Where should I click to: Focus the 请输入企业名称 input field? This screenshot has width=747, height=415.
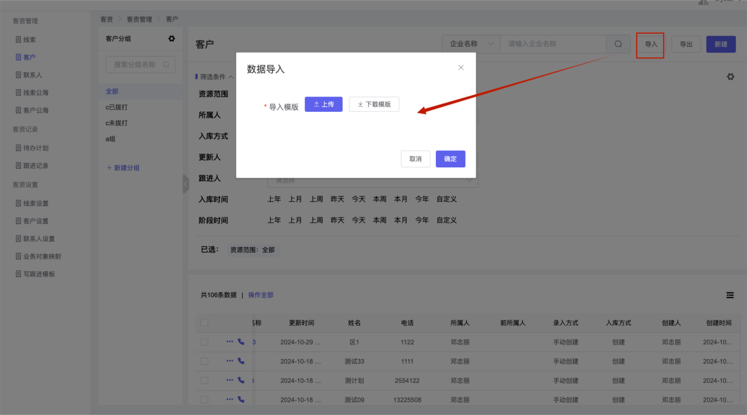553,44
